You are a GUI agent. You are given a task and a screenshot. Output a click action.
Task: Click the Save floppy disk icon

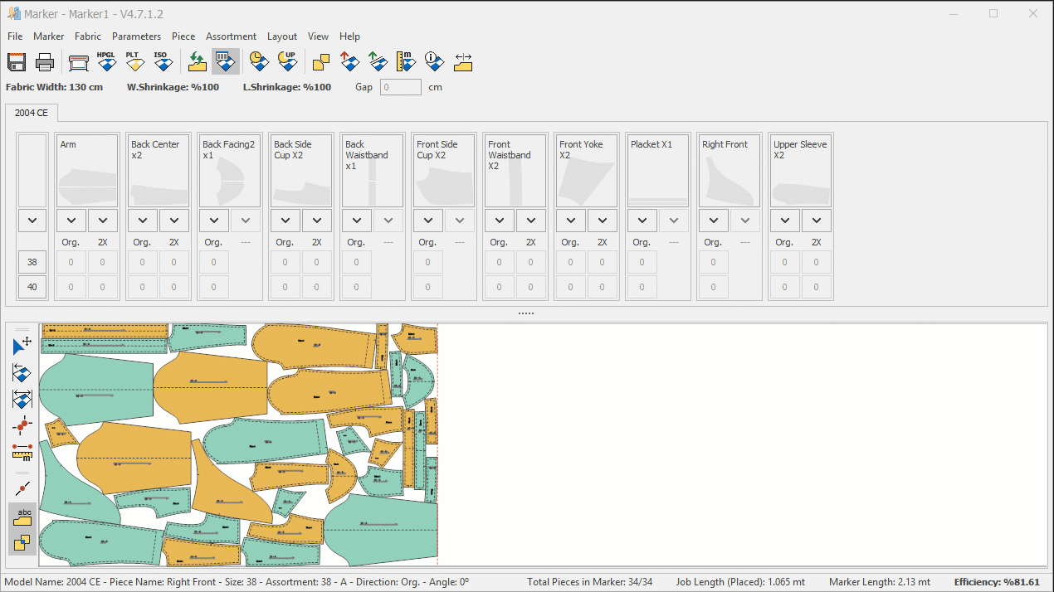[x=17, y=62]
